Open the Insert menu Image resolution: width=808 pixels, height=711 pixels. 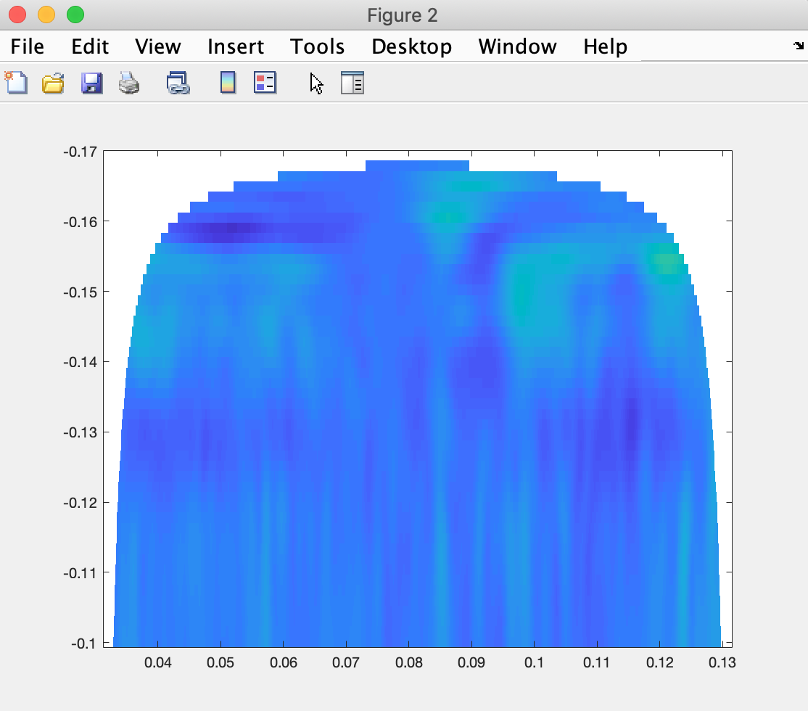235,46
